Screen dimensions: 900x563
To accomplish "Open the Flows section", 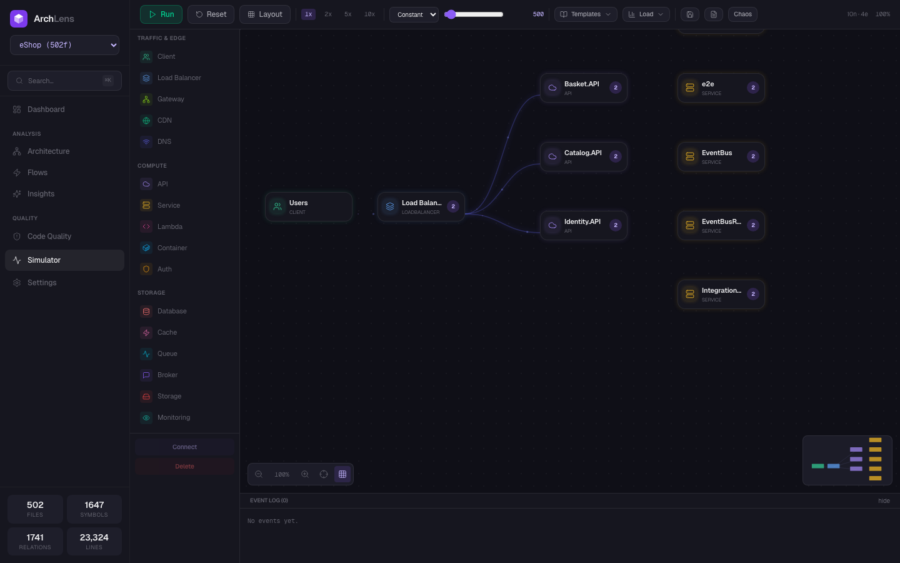I will pos(65,173).
